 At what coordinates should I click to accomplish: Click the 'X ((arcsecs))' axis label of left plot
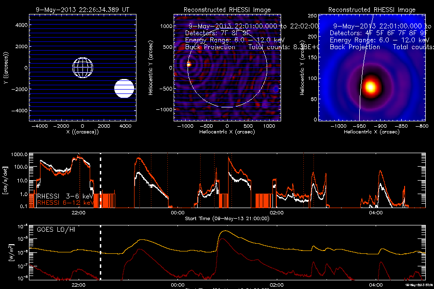[x=82, y=132]
